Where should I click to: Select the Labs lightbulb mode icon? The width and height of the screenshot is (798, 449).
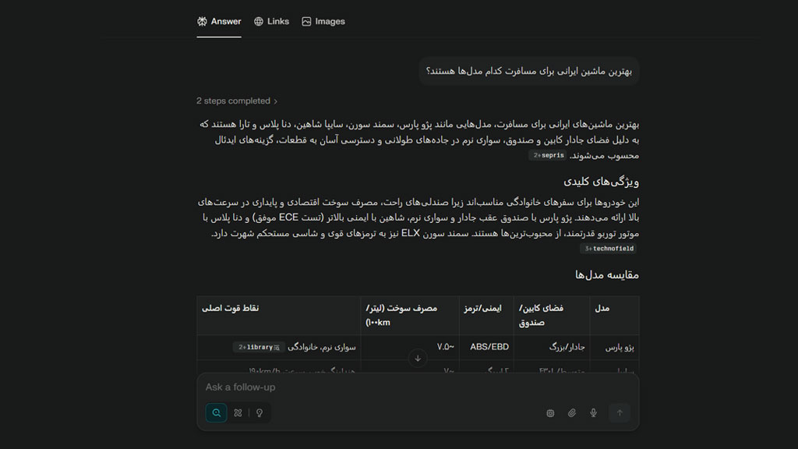[x=260, y=413]
